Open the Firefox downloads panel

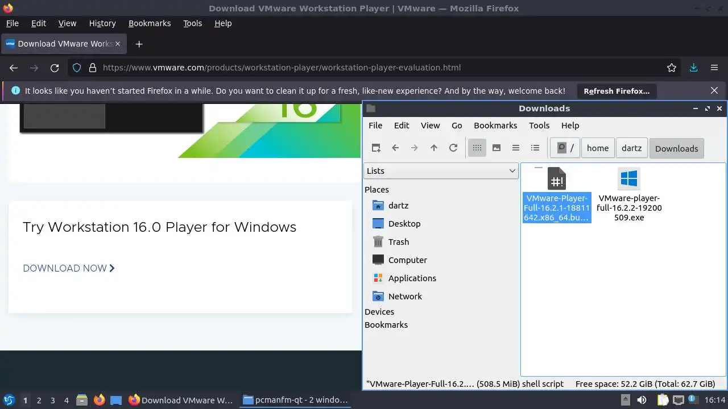point(693,68)
